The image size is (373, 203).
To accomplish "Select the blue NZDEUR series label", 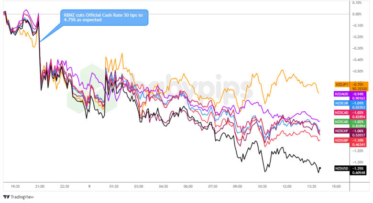I will (342, 103).
